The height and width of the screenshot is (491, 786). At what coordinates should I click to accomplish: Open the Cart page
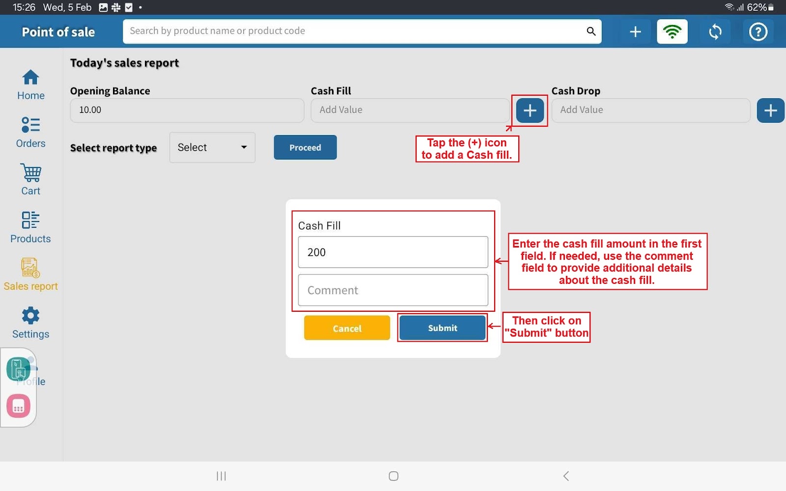click(30, 180)
